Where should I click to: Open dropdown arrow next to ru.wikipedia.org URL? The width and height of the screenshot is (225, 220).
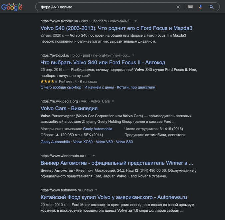[x=113, y=101]
